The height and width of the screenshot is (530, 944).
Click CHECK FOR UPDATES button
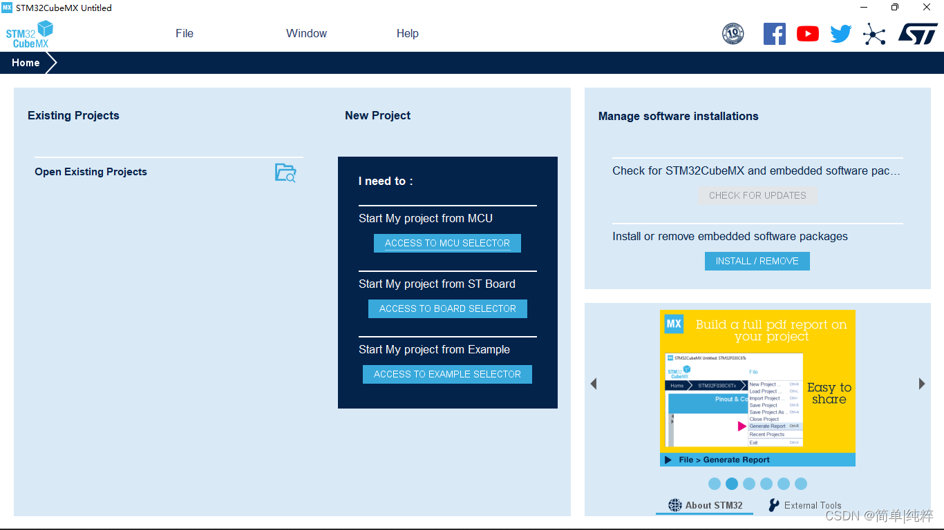pyautogui.click(x=757, y=195)
